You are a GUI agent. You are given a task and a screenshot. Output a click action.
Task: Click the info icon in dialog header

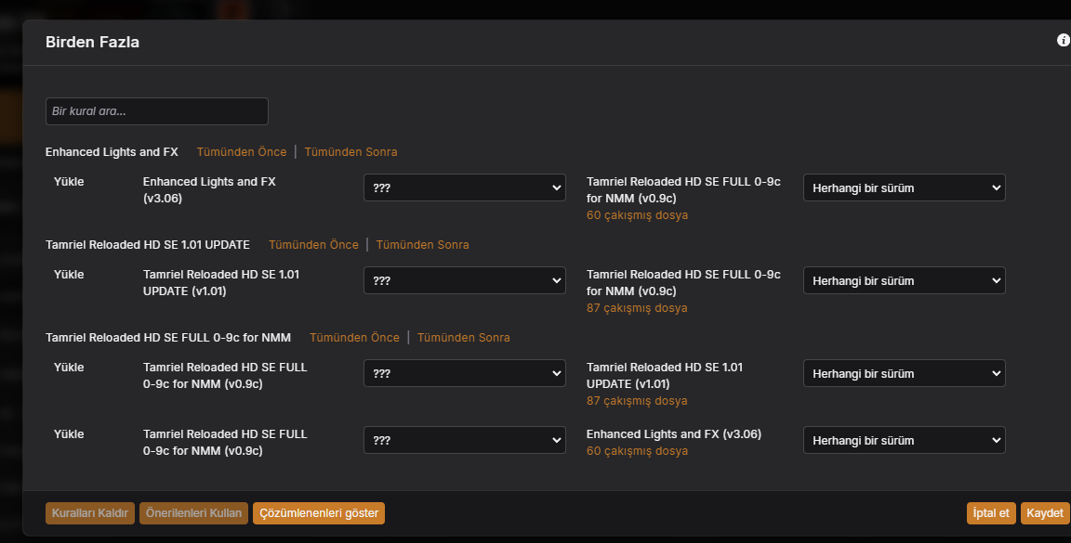pyautogui.click(x=1063, y=40)
